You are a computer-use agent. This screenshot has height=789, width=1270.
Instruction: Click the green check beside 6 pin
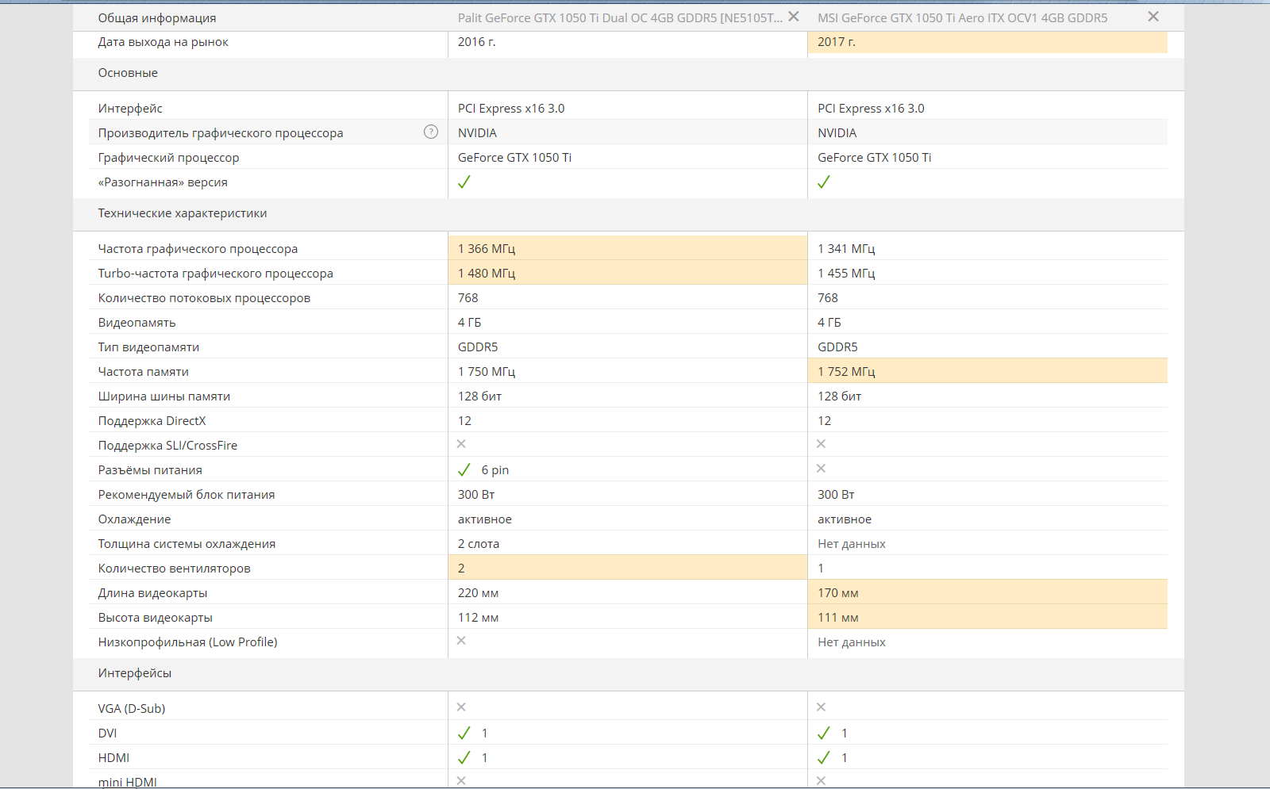464,469
